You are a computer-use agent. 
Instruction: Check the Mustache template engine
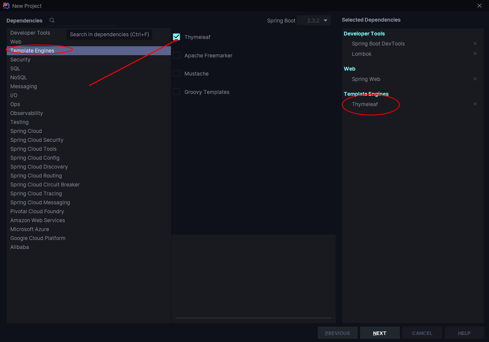[176, 73]
